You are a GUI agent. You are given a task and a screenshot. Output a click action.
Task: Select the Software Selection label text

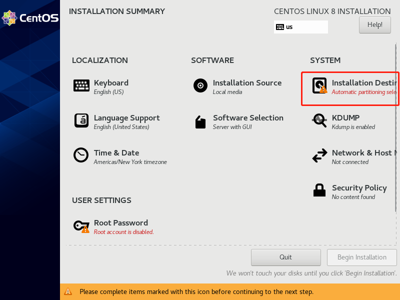tap(248, 118)
